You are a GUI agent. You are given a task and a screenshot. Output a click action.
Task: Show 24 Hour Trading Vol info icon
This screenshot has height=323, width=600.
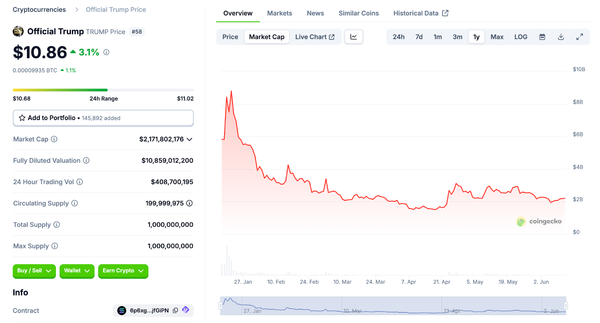[79, 182]
